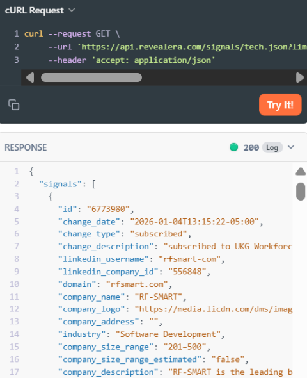307x378 pixels.
Task: Expand the response status chevron
Action: (x=291, y=147)
